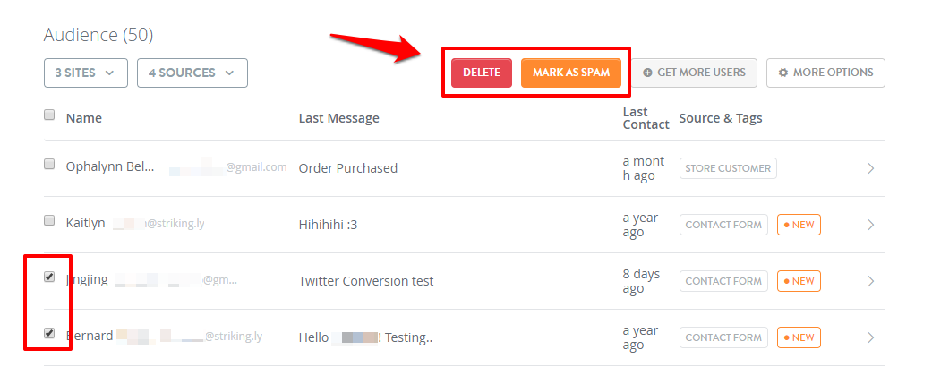Open the Ophalynn row chevron arrow
This screenshot has height=367, width=932.
[871, 168]
